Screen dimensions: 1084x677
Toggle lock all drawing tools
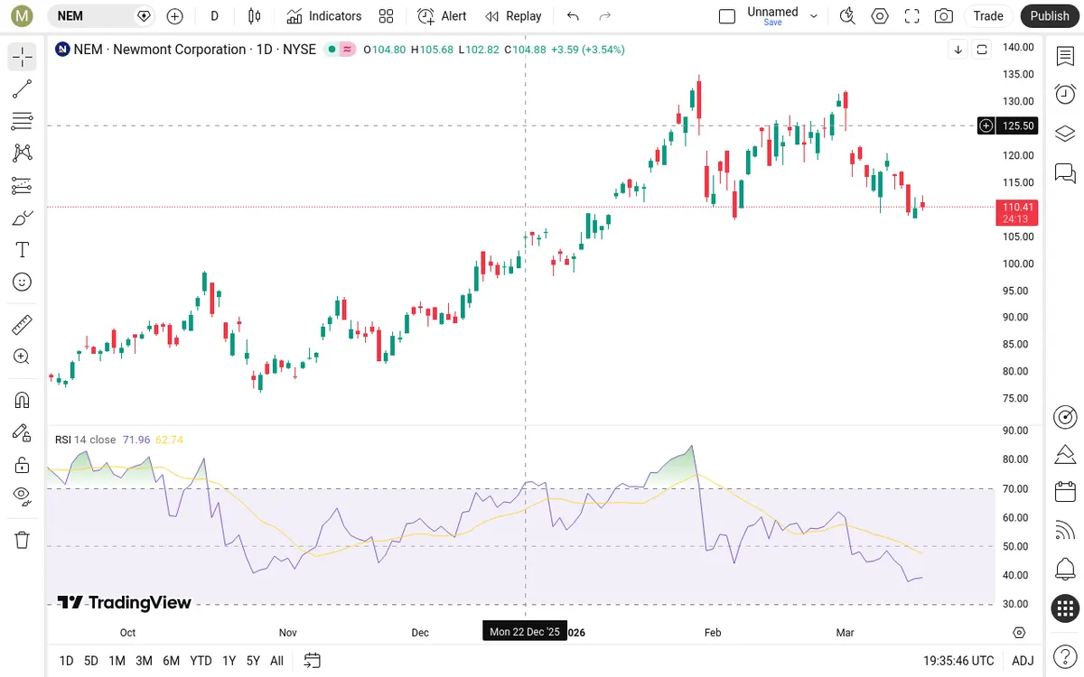23,465
